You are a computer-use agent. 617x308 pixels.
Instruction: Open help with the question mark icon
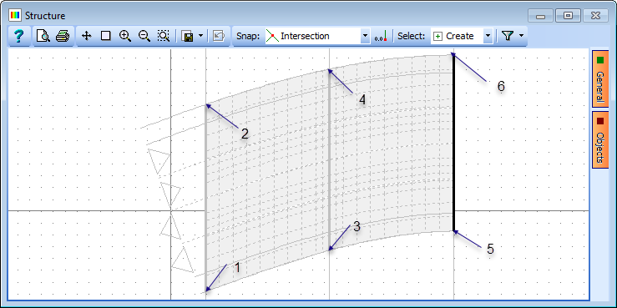click(x=18, y=36)
